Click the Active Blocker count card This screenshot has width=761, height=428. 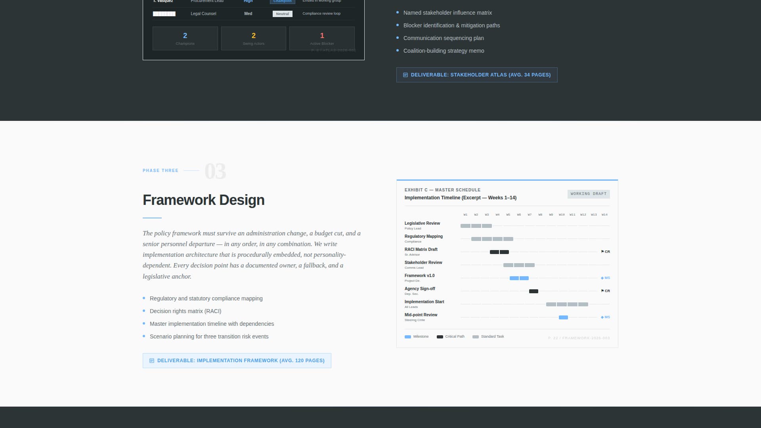click(x=322, y=38)
